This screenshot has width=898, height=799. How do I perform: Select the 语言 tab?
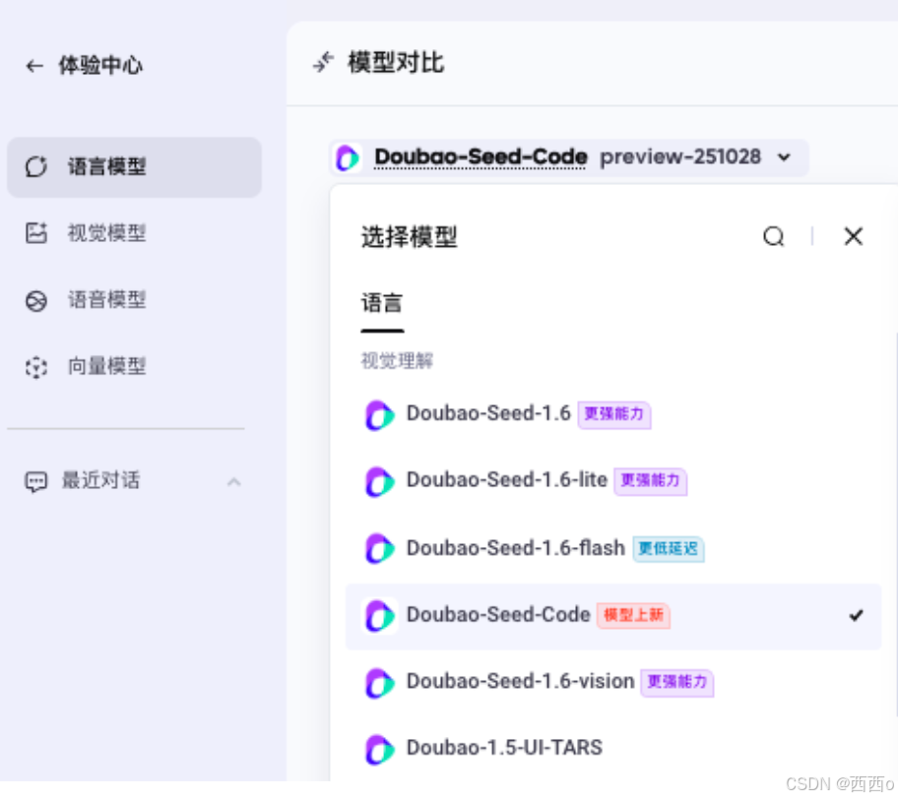coord(382,303)
